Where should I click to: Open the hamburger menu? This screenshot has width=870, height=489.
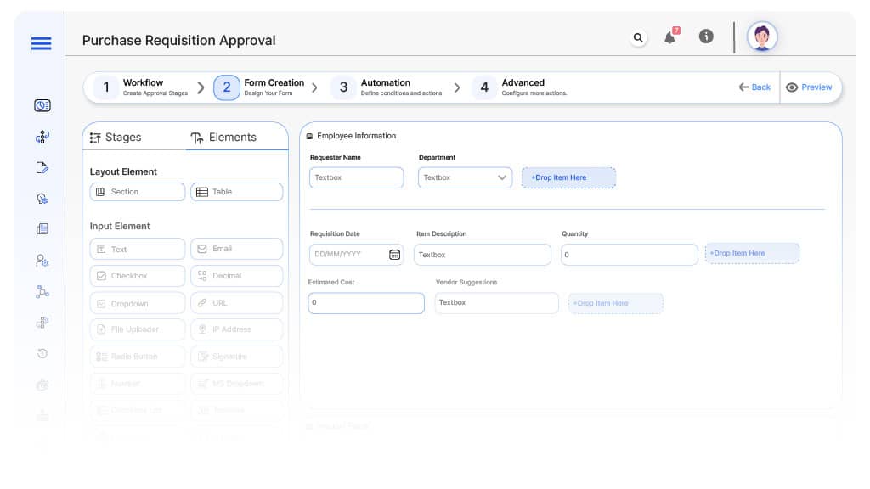[x=41, y=43]
